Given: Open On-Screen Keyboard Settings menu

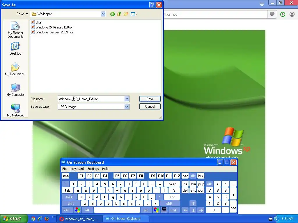Looking at the screenshot, I should tap(93, 169).
